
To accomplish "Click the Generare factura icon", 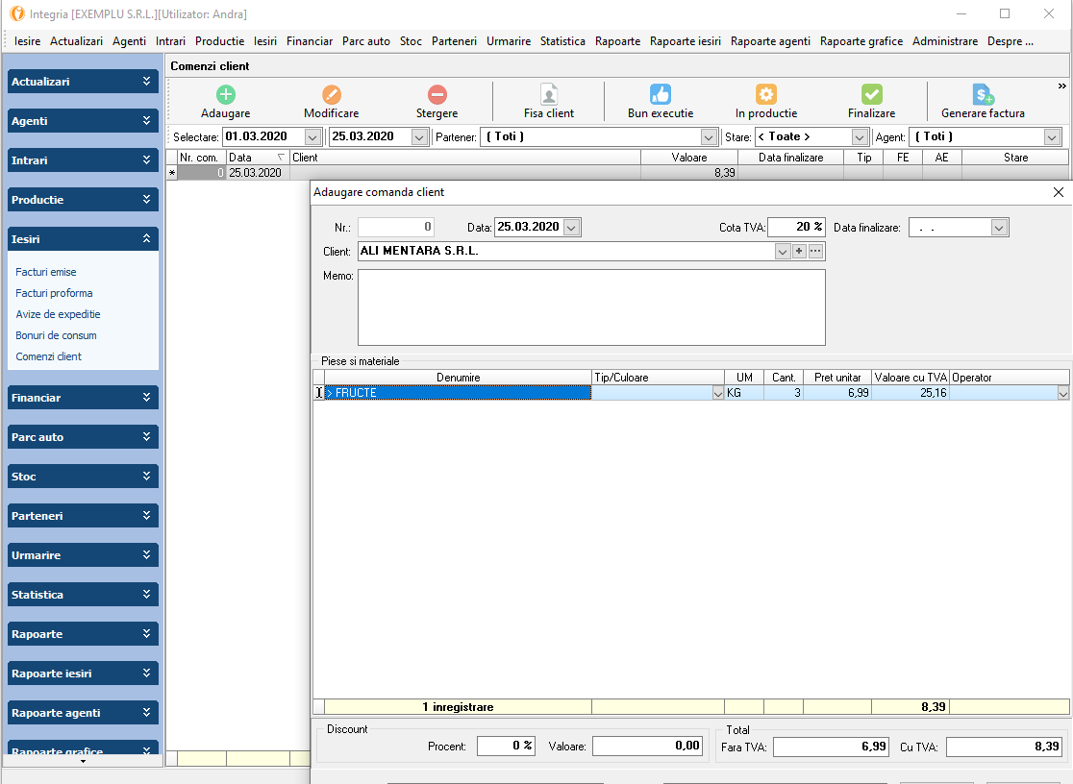I will (x=983, y=94).
